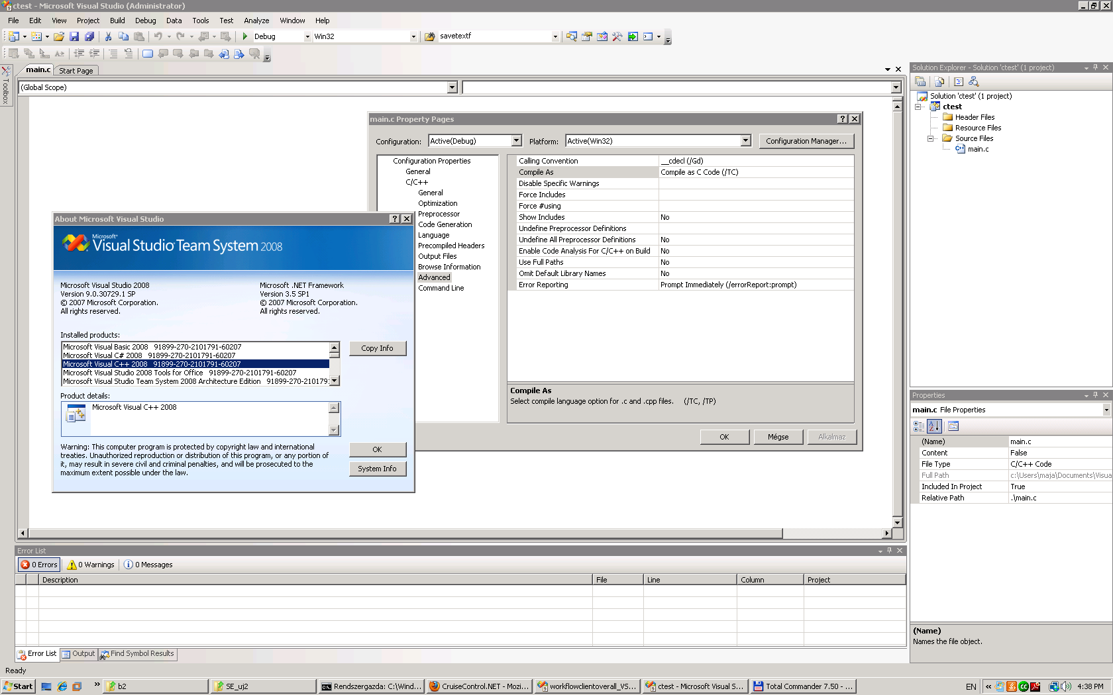The height and width of the screenshot is (695, 1113).
Task: Click the green Start Debugging arrow
Action: (x=245, y=36)
